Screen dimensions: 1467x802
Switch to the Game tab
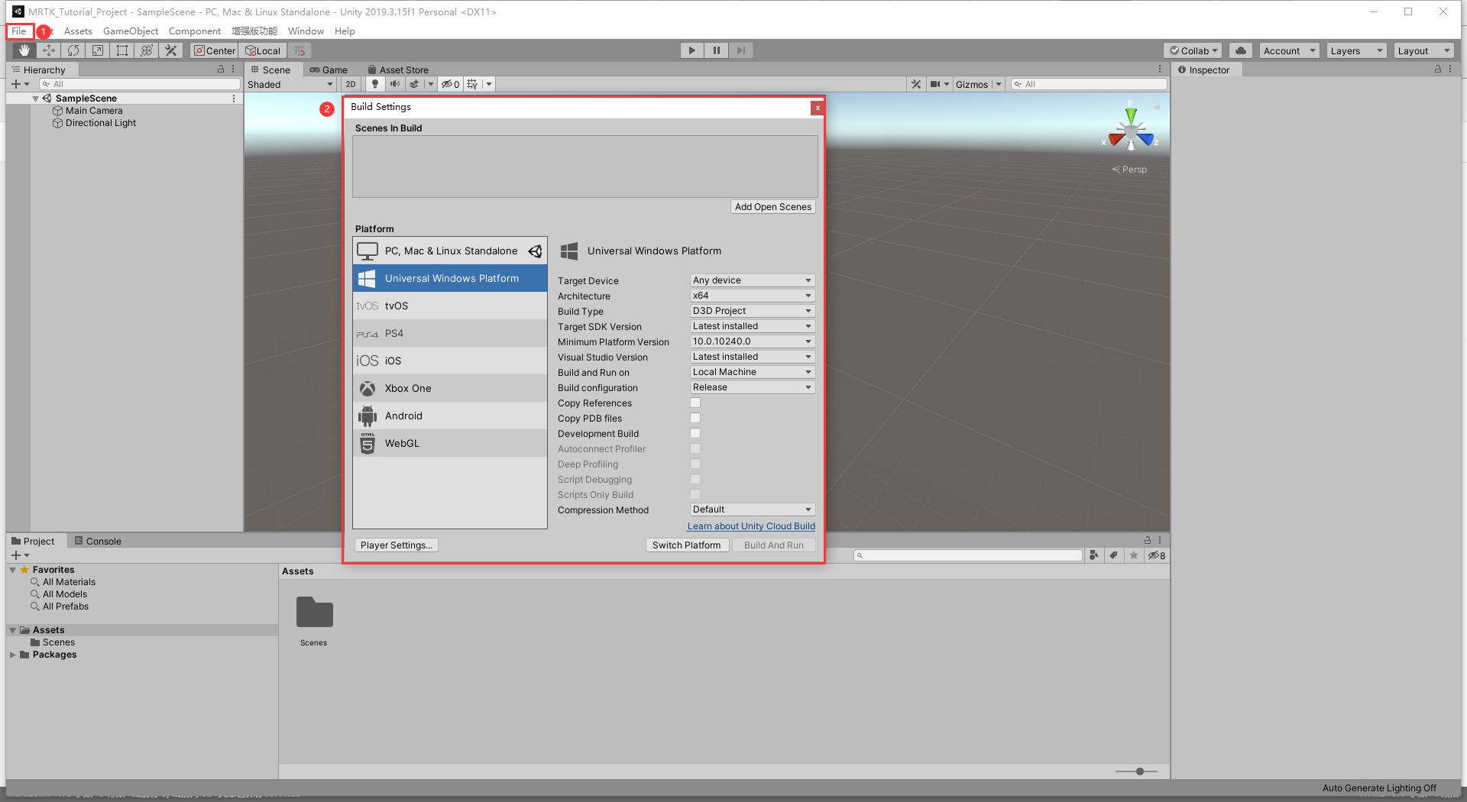[329, 70]
